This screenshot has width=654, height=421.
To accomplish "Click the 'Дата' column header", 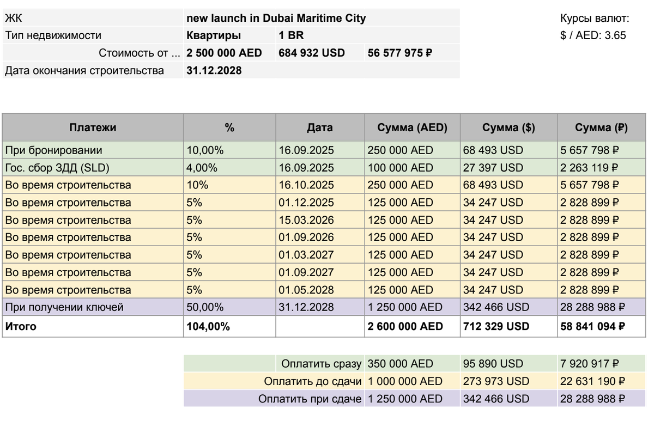I will pos(321,127).
